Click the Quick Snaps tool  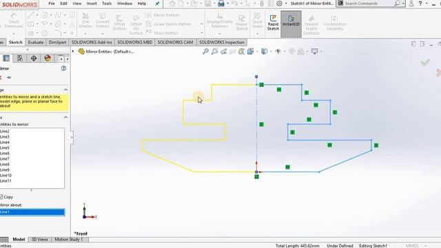tap(257, 20)
